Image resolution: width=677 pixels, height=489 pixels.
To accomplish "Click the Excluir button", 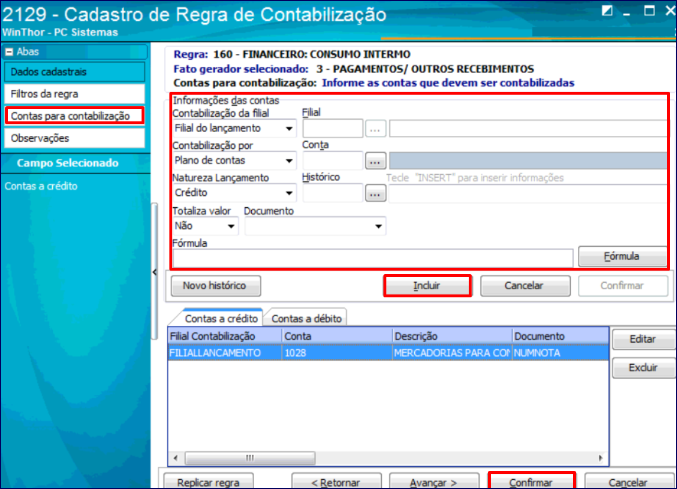I will pos(643,368).
